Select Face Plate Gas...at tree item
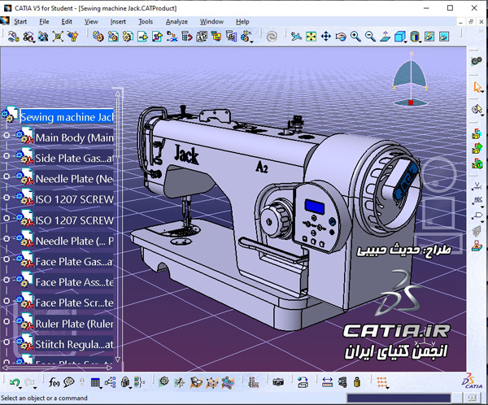The image size is (488, 405). pos(74,262)
